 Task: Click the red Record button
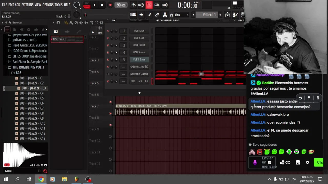pyautogui.click(x=110, y=5)
